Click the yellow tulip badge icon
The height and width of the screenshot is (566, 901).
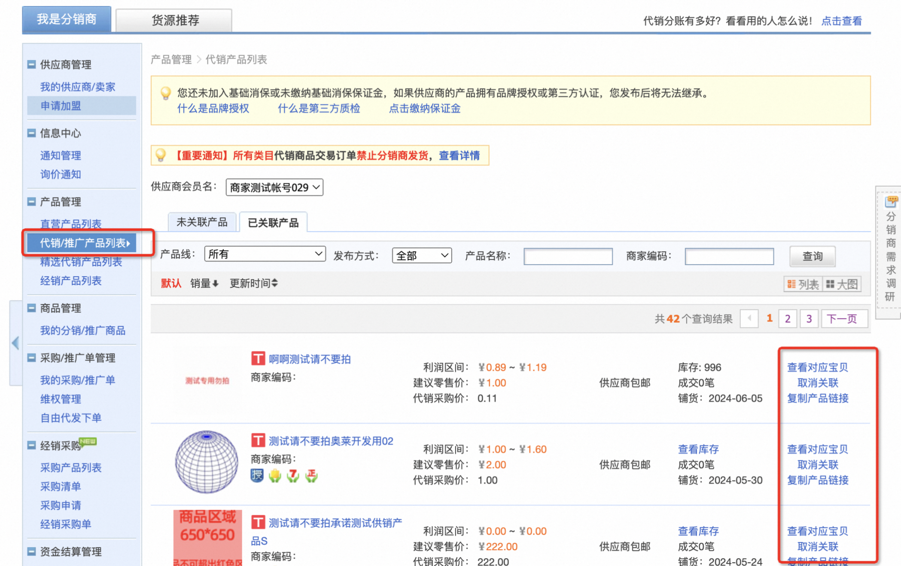tap(275, 475)
